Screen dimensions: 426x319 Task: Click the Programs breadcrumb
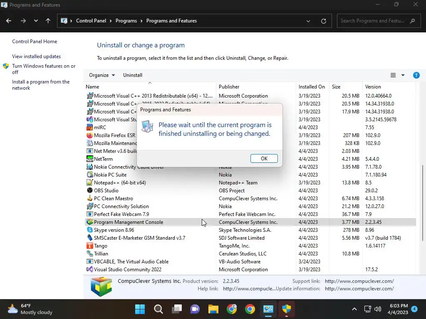(126, 21)
